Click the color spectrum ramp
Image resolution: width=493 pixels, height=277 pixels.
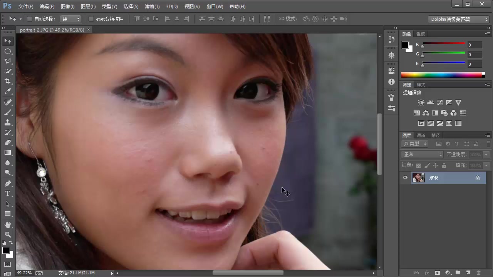pyautogui.click(x=443, y=75)
